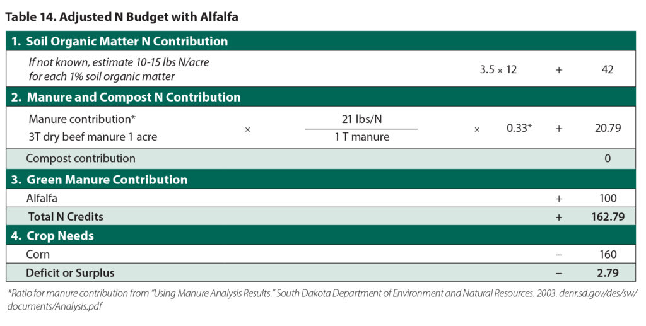Click the "1 T manure" denominator text
This screenshot has width=646, height=326.
[x=361, y=136]
